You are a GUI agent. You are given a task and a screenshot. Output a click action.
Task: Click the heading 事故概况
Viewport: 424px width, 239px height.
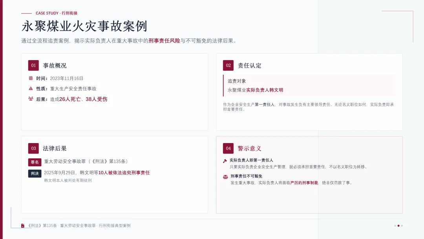pyautogui.click(x=55, y=66)
